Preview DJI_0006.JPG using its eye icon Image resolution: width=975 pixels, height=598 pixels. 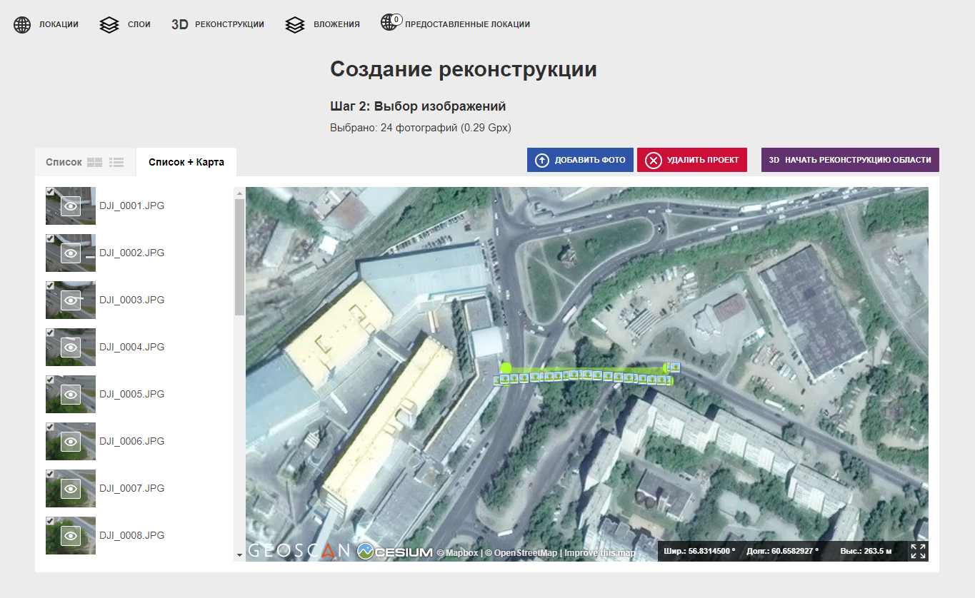tap(71, 442)
